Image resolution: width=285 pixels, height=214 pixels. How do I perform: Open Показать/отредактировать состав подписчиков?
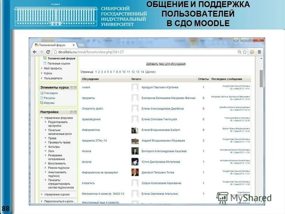coord(61,184)
